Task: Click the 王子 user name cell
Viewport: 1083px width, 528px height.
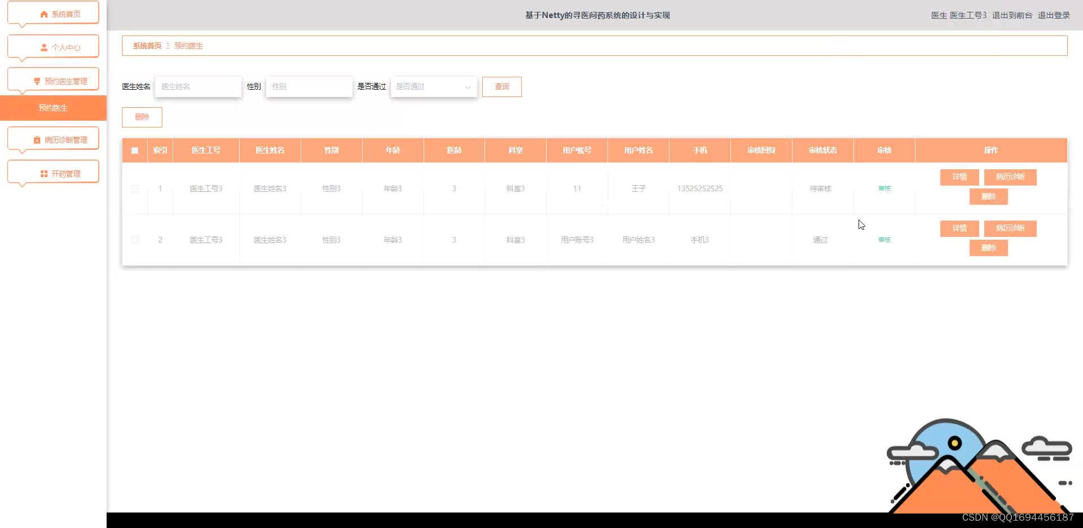Action: point(639,188)
